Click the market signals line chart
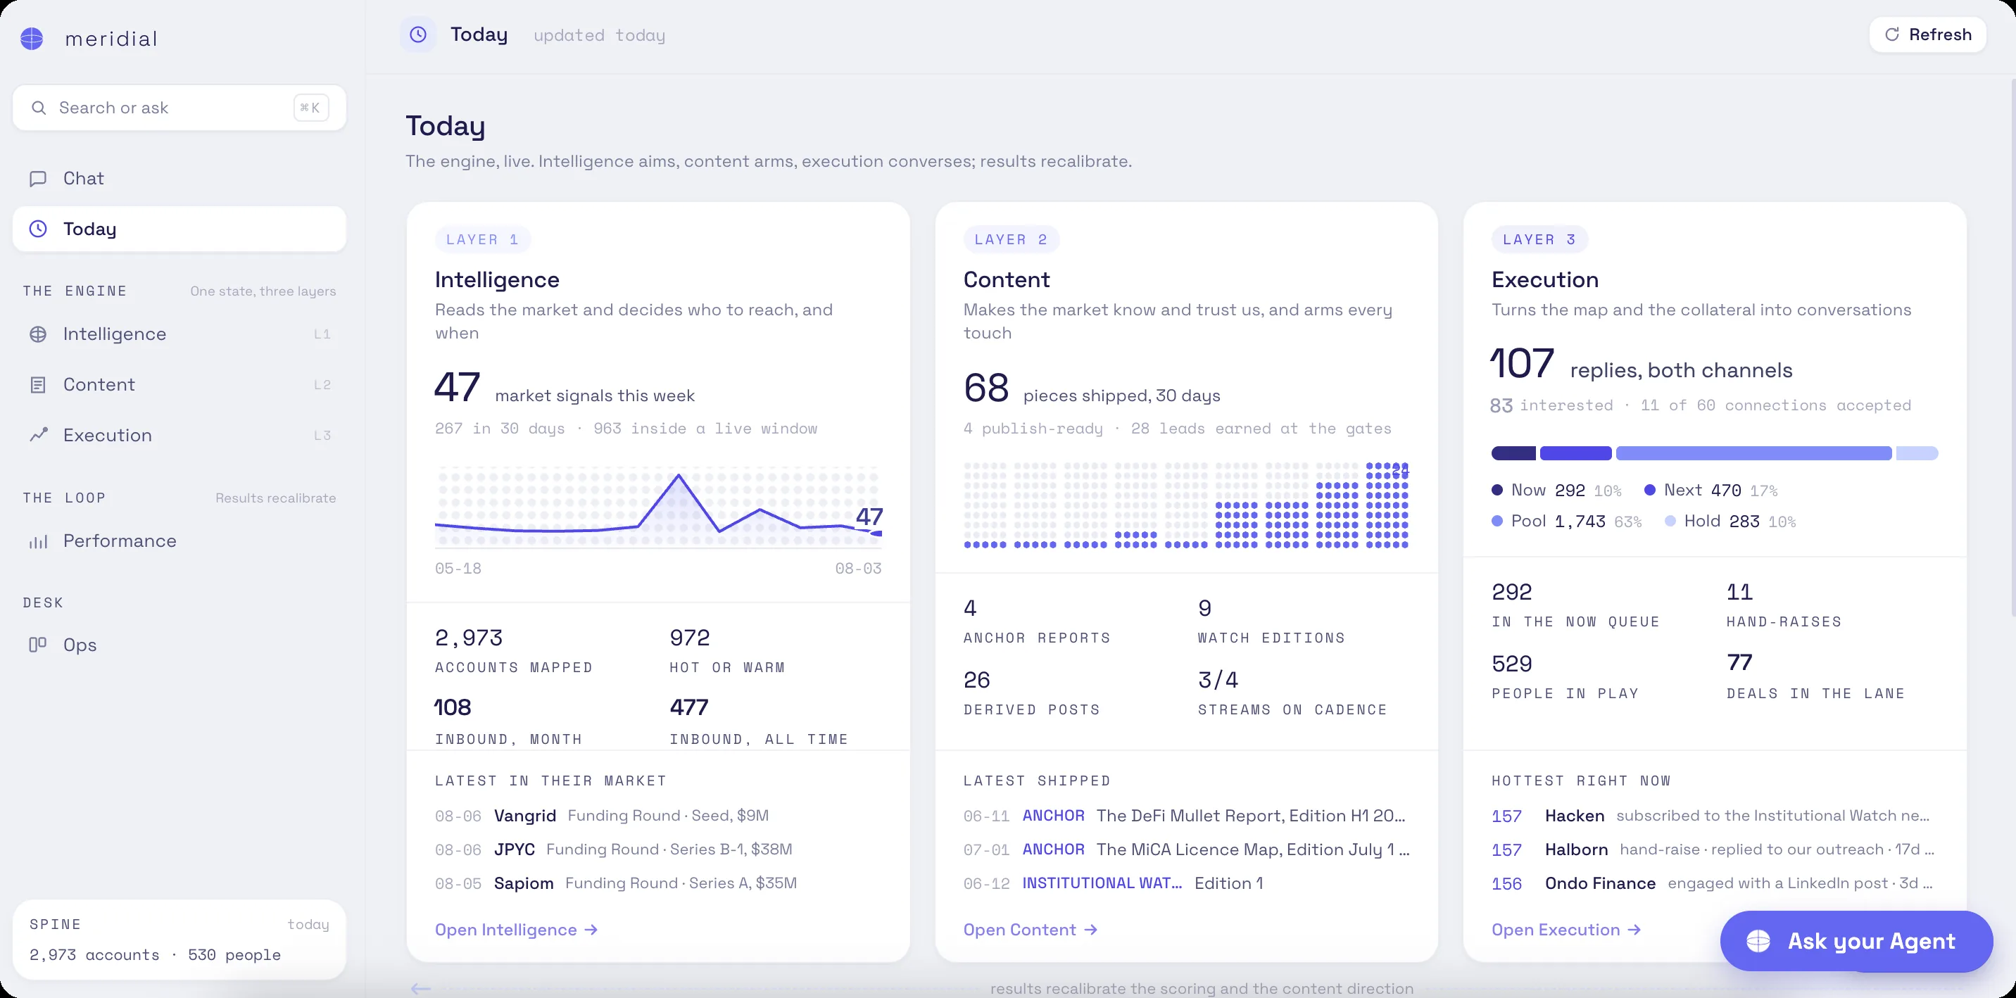Image resolution: width=2016 pixels, height=998 pixels. click(658, 507)
